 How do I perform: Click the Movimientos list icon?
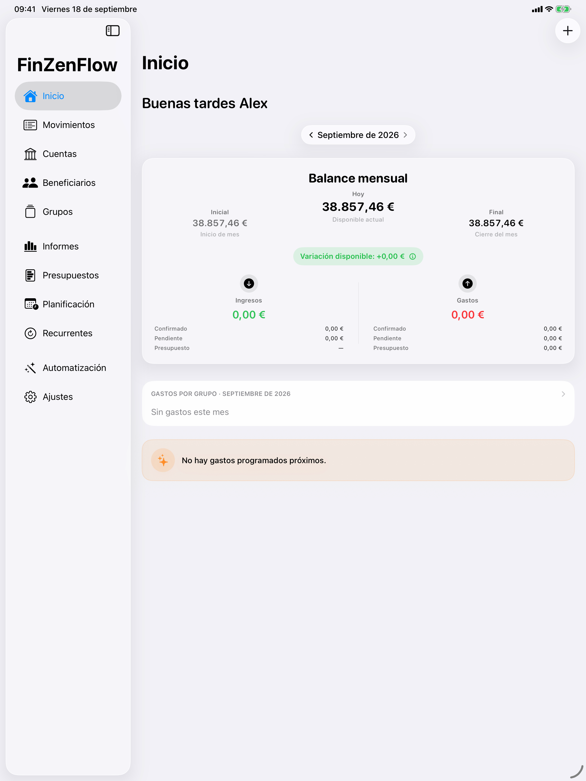[30, 125]
